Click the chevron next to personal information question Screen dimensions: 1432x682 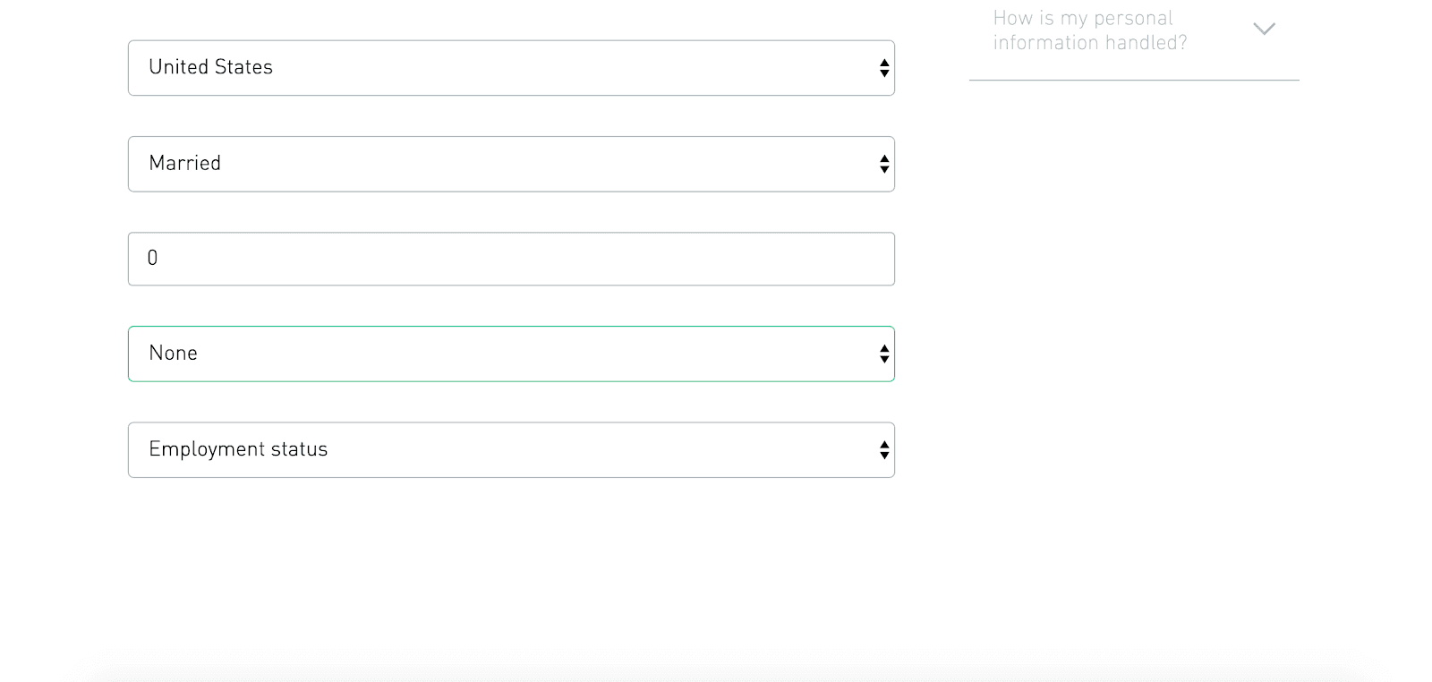[x=1264, y=29]
